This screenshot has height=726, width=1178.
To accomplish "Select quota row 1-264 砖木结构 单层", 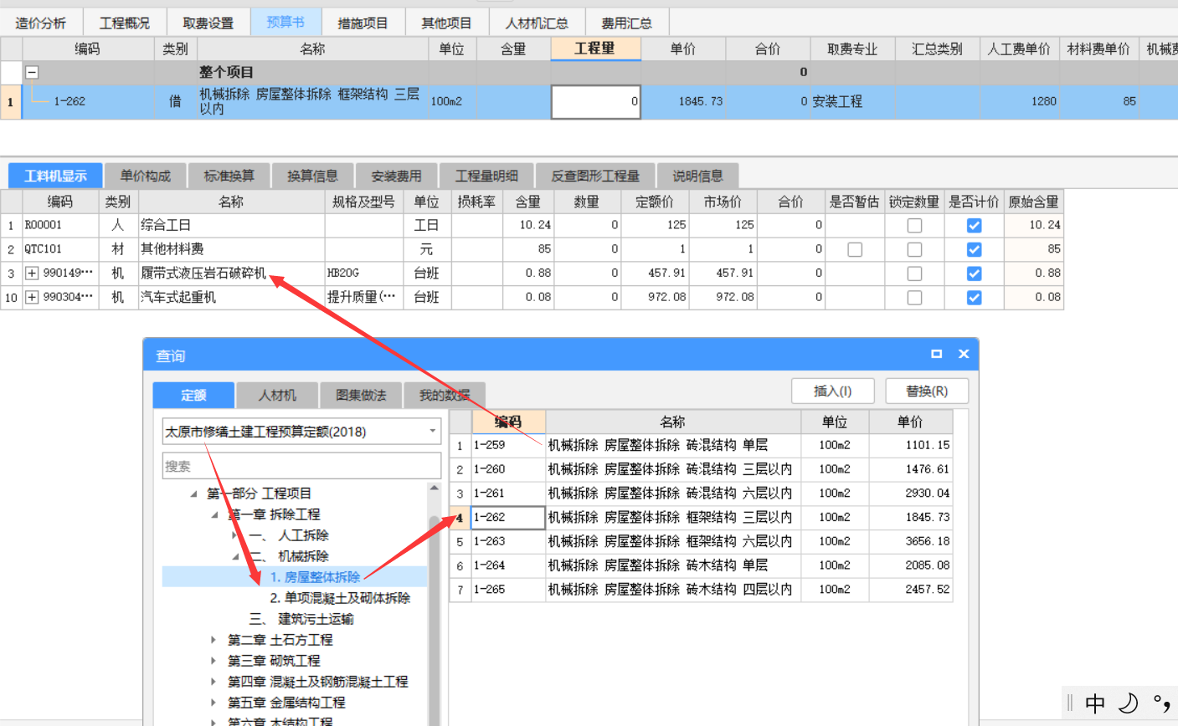I will [701, 565].
